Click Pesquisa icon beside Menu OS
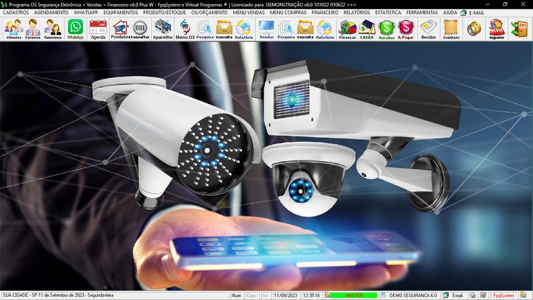The image size is (533, 300). pos(205,29)
